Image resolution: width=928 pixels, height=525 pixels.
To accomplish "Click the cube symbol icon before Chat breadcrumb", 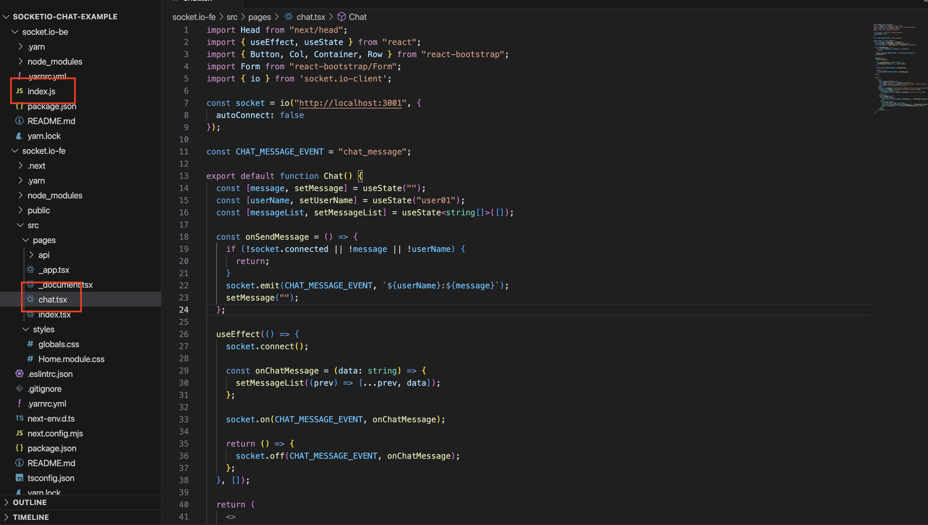I will [x=341, y=17].
